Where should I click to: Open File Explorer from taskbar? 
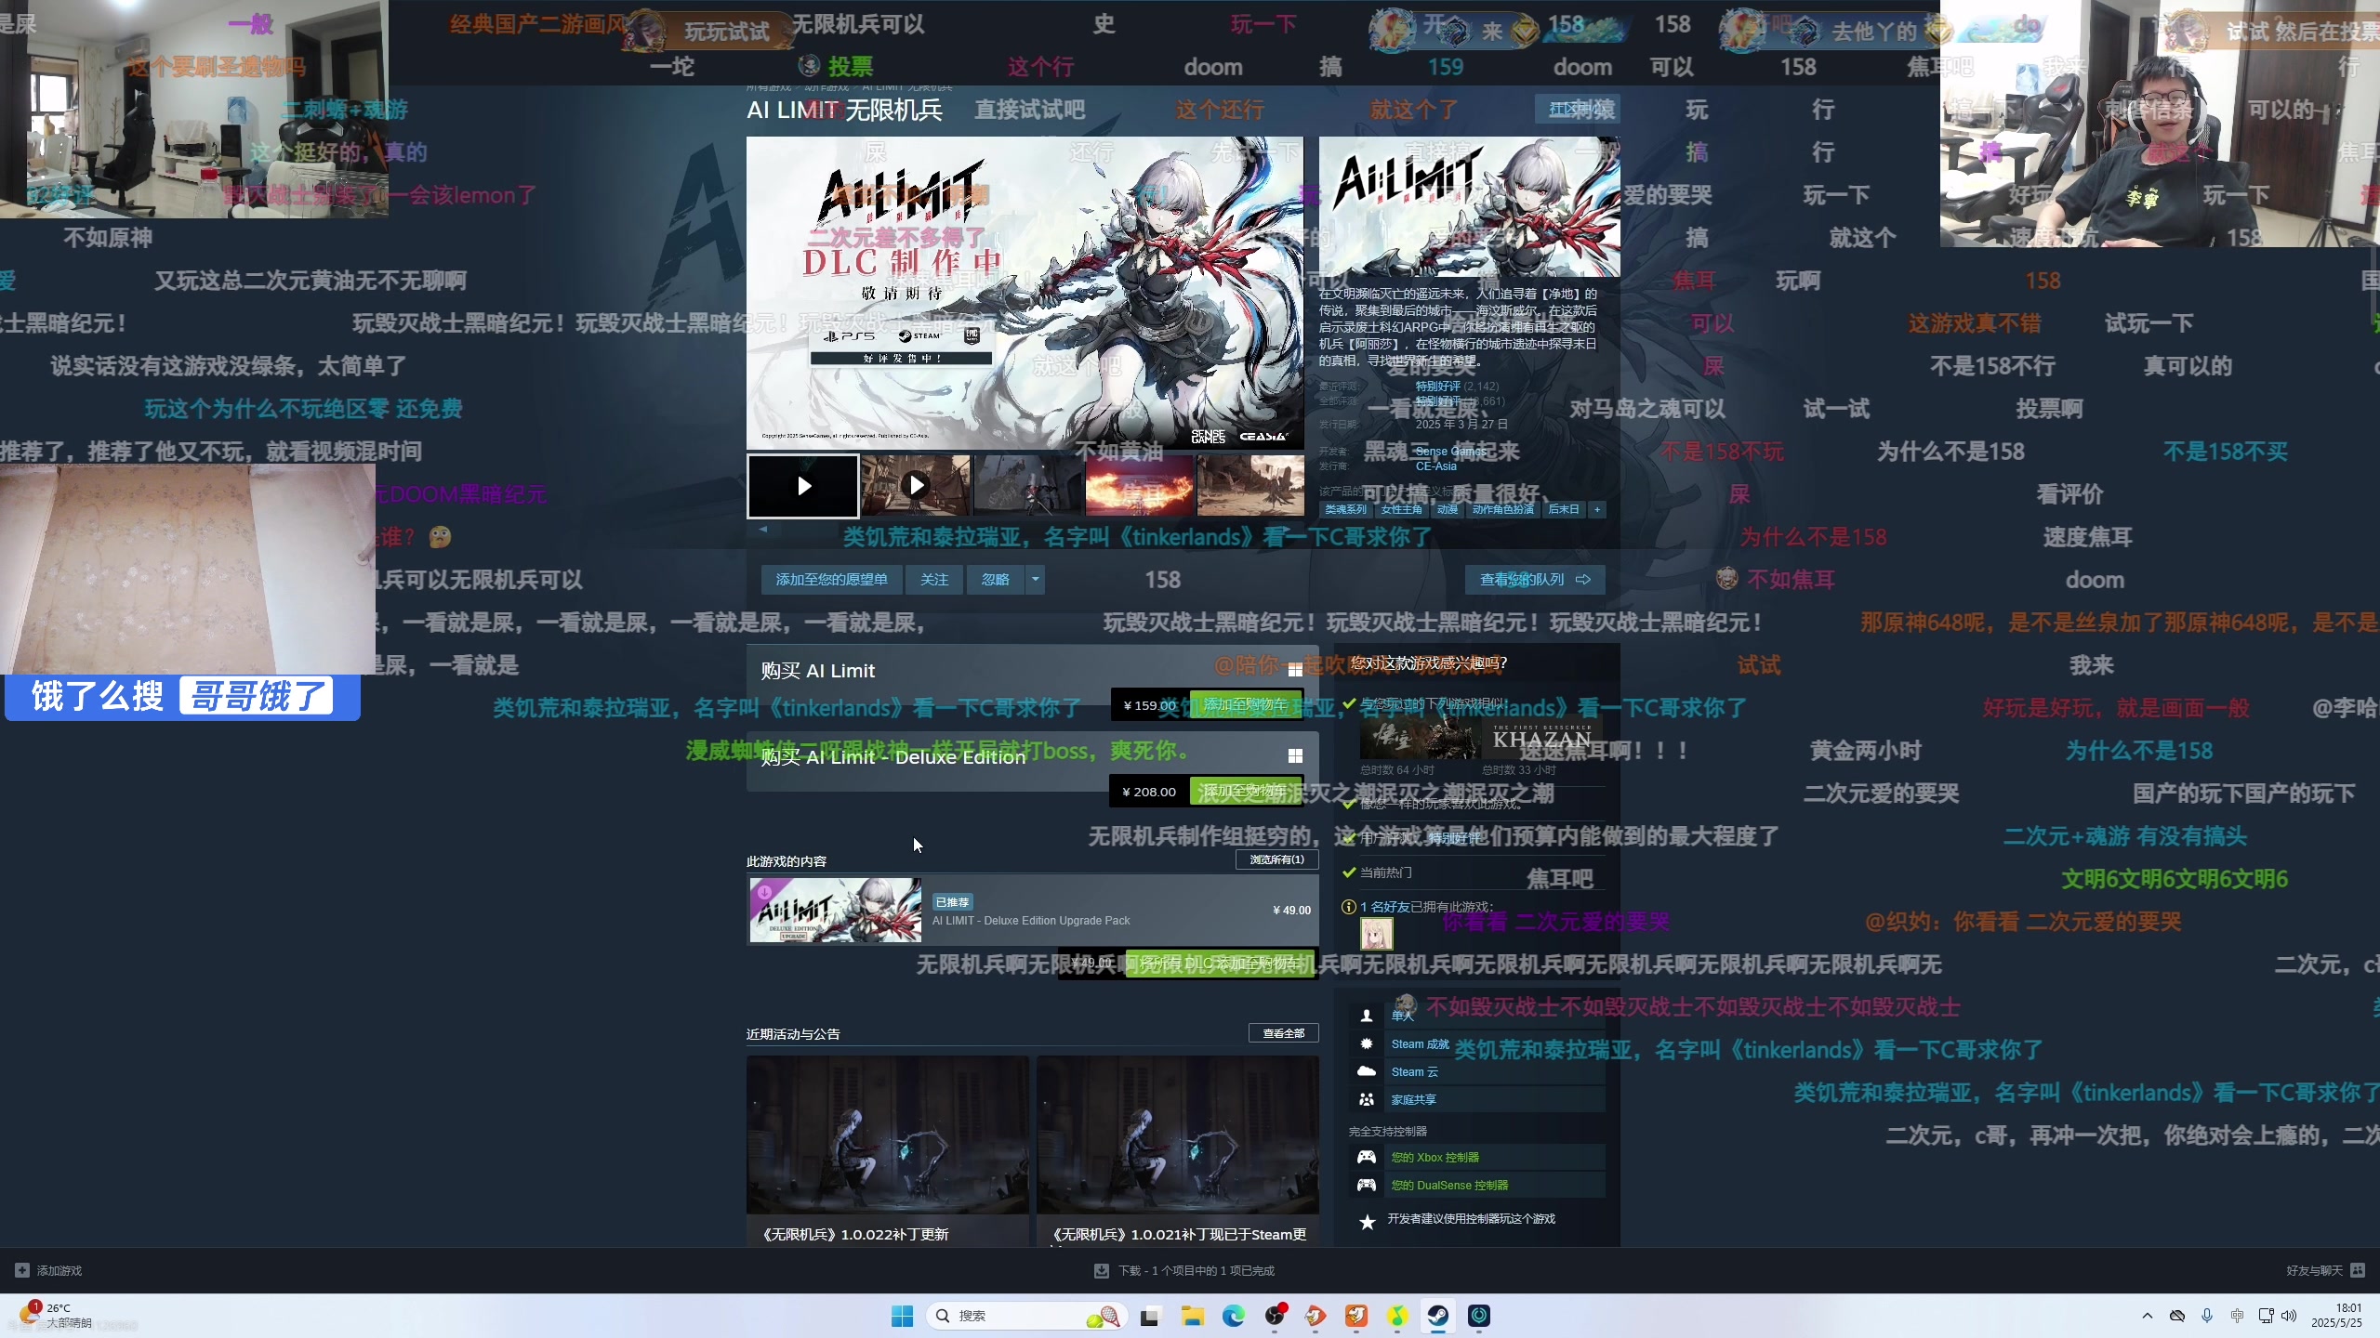(x=1192, y=1316)
